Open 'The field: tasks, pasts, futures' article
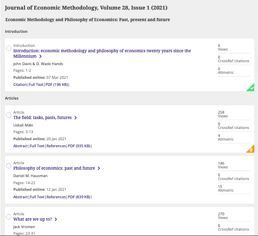 [42, 118]
